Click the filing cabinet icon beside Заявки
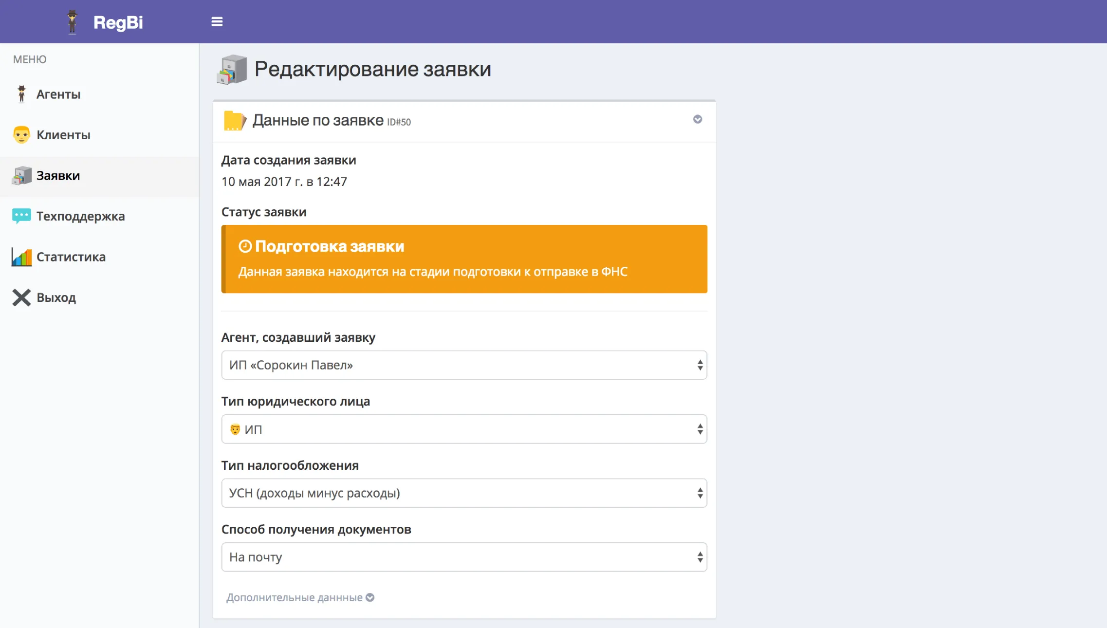Image resolution: width=1107 pixels, height=628 pixels. point(21,175)
